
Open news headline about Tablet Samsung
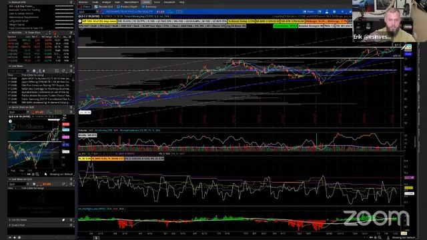(45, 99)
